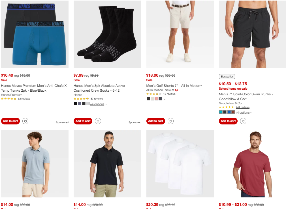This screenshot has width=286, height=209.
Task: Click heart icon for Hanes Crew Socks
Action: point(98,121)
